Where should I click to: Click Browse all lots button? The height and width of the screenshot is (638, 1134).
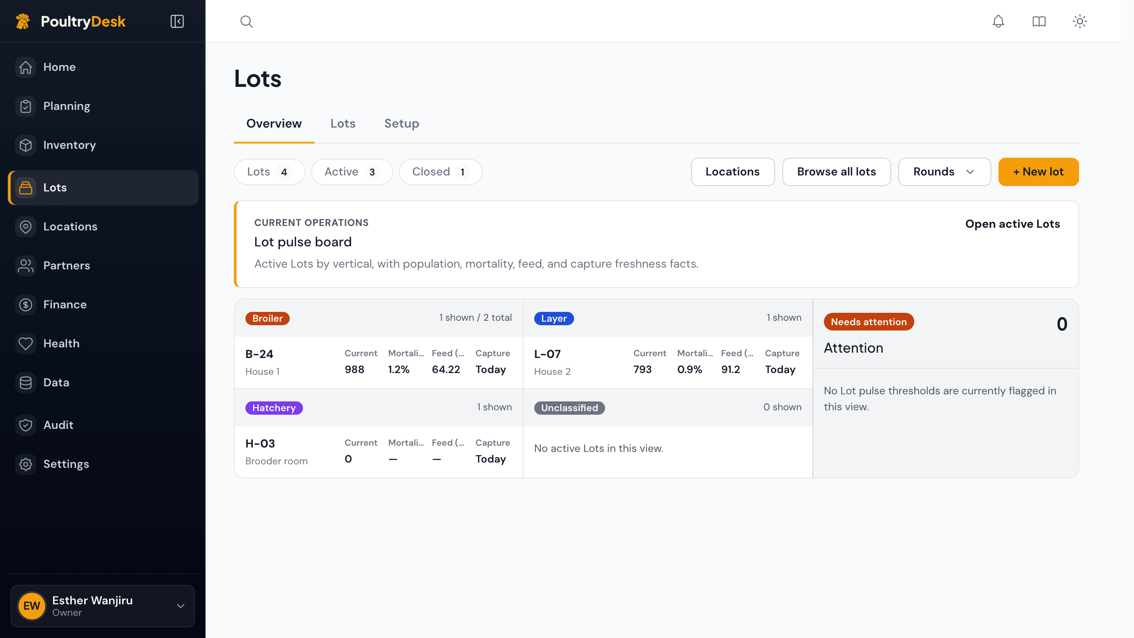[x=836, y=171]
